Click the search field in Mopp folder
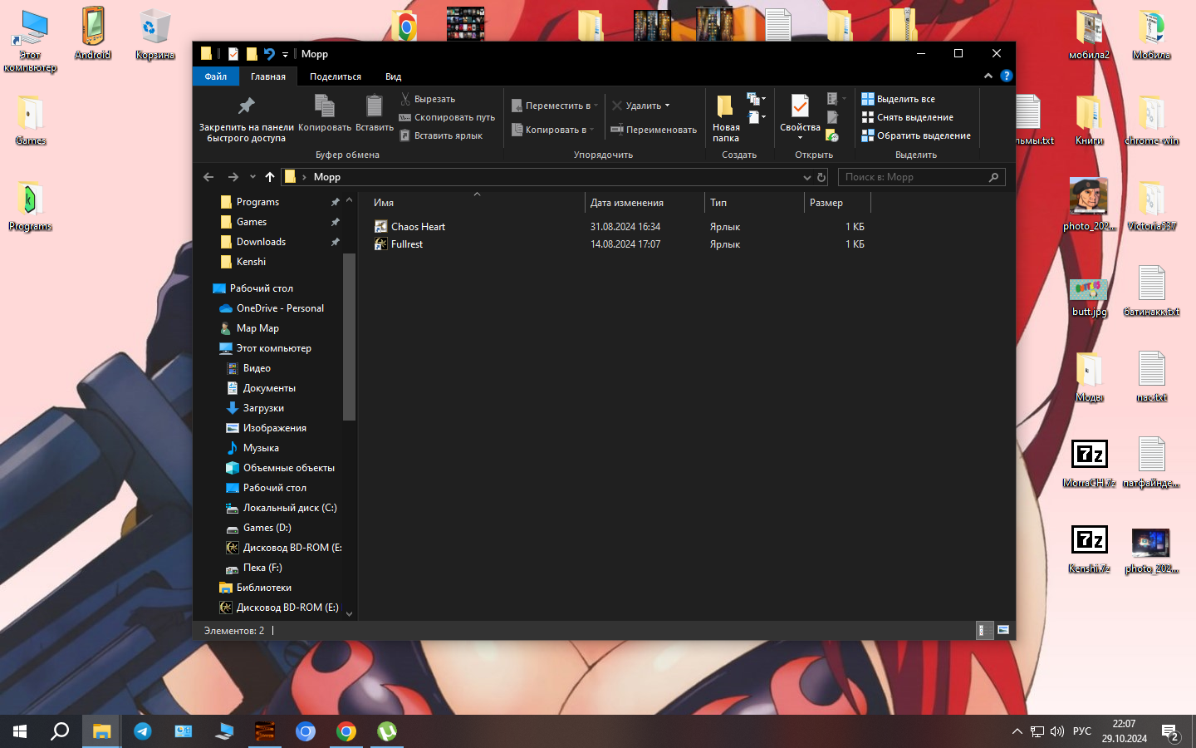The image size is (1196, 748). pos(914,177)
